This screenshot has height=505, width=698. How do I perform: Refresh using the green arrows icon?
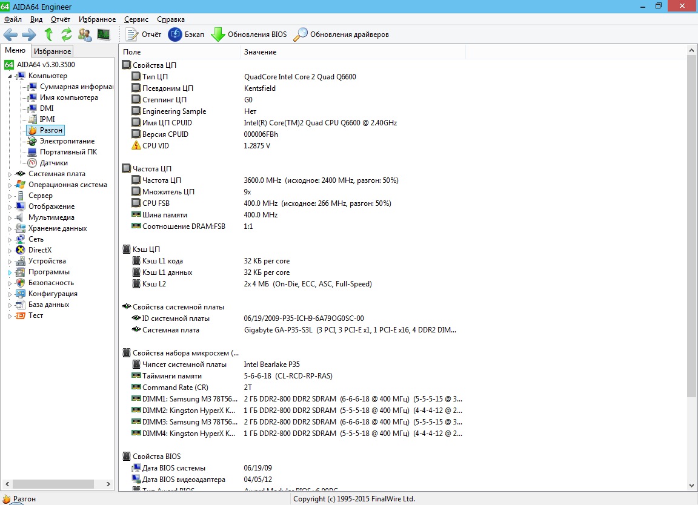66,35
